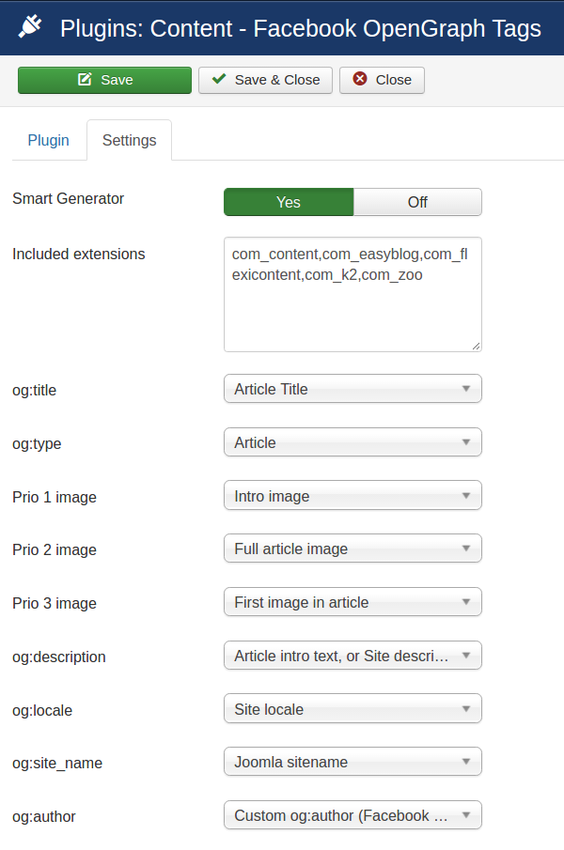Viewport: 564px width, 850px height.
Task: Click the red Close button
Action: tap(382, 80)
